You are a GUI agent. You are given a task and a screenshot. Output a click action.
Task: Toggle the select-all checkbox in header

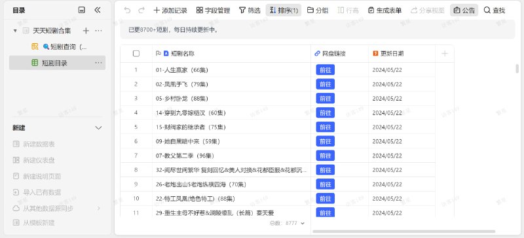click(136, 54)
